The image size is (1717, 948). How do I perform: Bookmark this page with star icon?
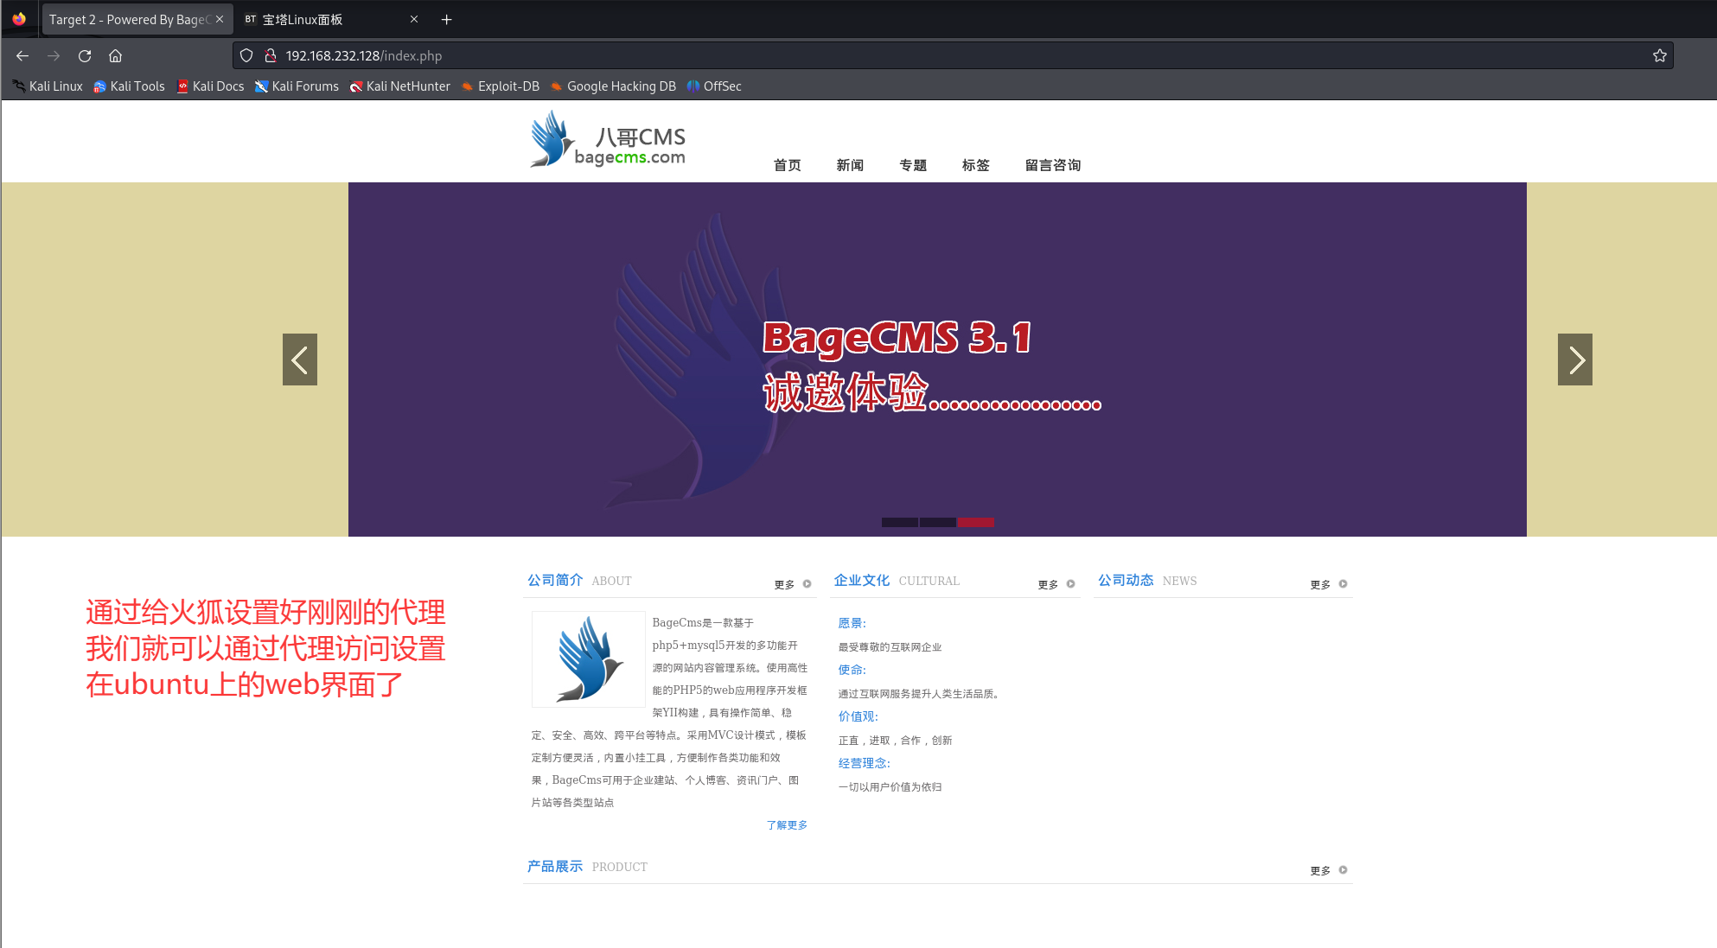tap(1659, 56)
